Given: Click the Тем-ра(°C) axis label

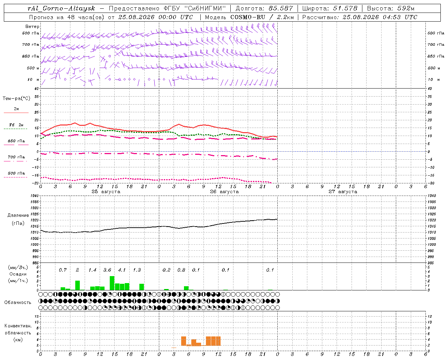Looking at the screenshot, I should (x=16, y=99).
